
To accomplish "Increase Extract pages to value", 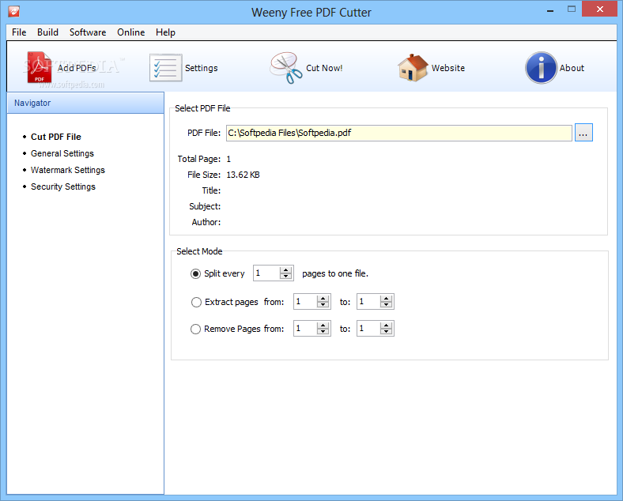I will click(x=386, y=299).
